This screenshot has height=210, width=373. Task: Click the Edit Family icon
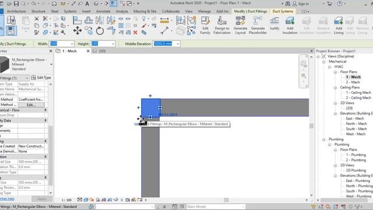click(205, 25)
